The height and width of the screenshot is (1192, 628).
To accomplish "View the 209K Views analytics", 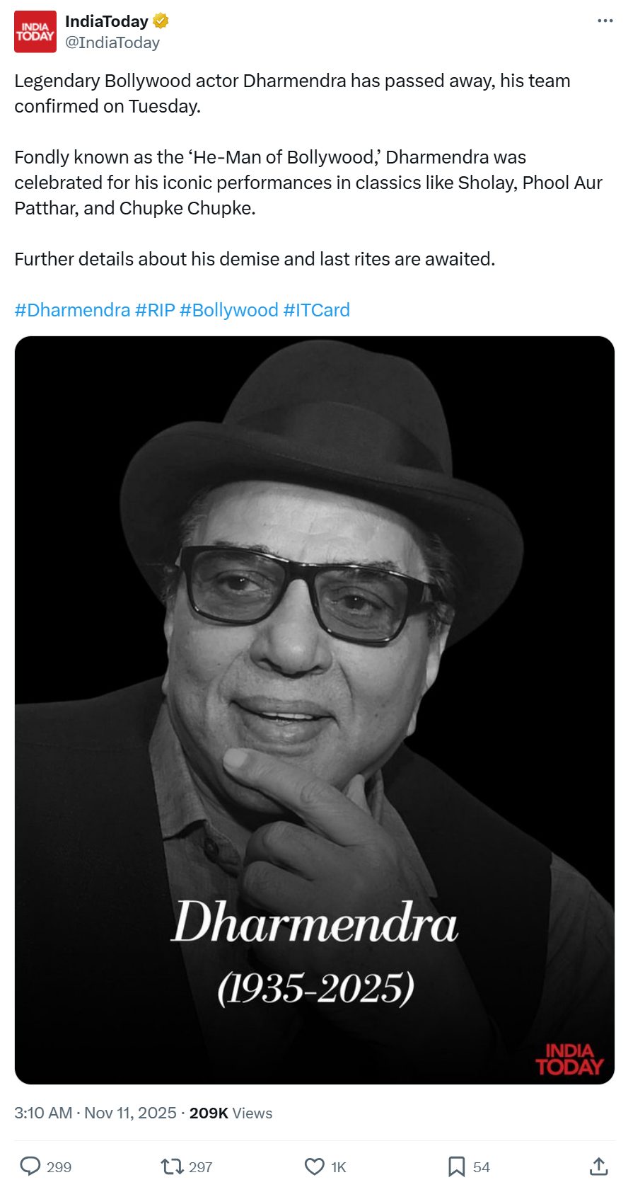I will tap(231, 1113).
